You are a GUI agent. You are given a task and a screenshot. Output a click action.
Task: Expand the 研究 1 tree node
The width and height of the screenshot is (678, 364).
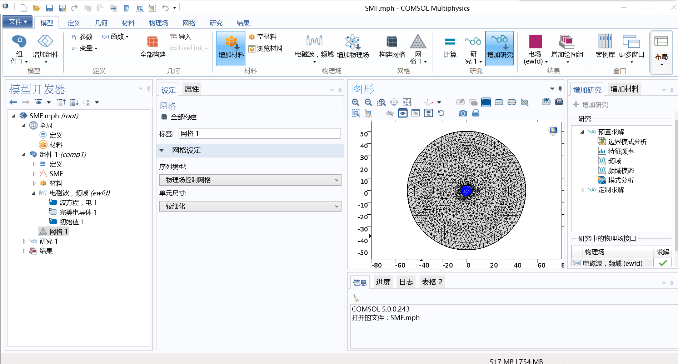click(24, 241)
